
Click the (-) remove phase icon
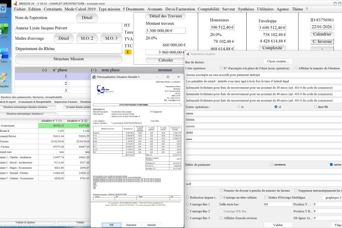point(45,70)
